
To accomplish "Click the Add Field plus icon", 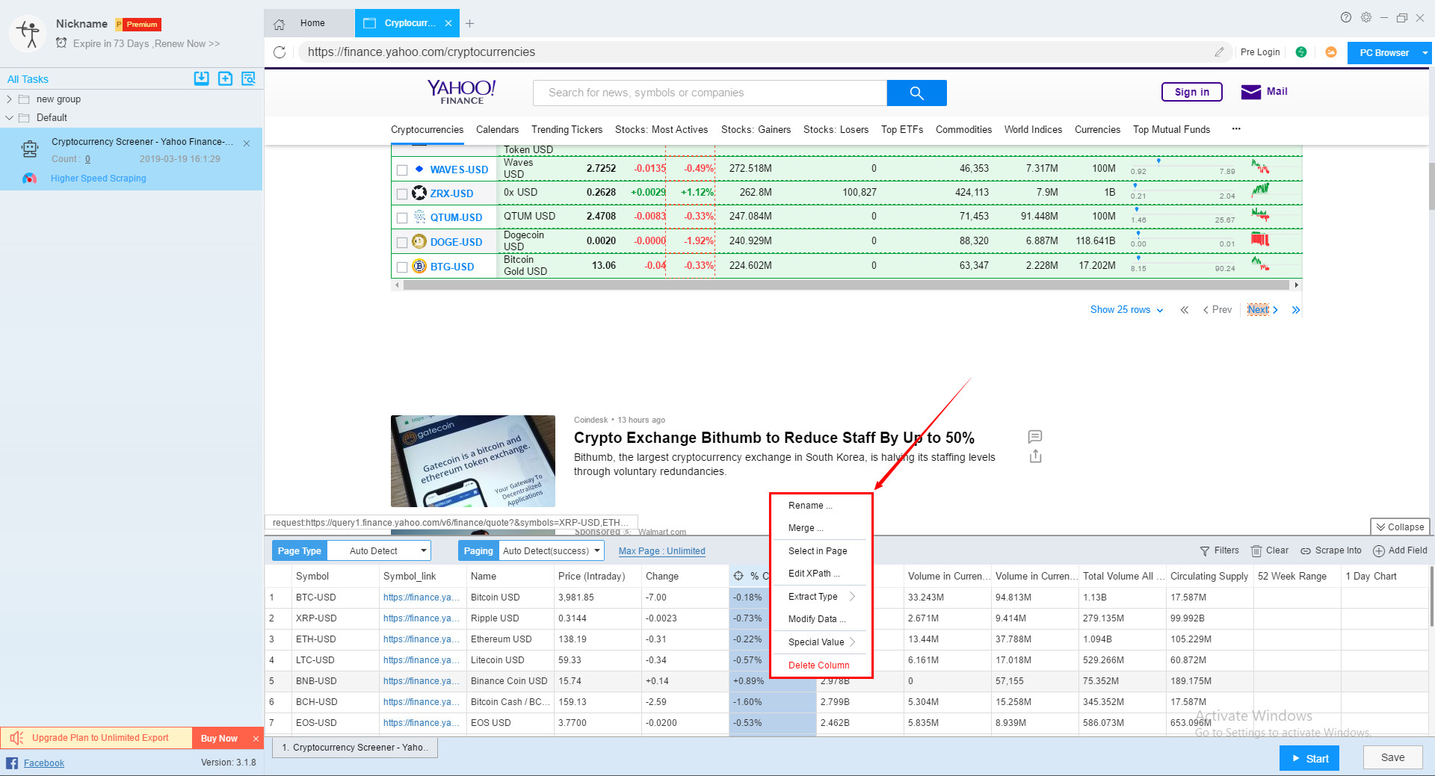I will (1379, 551).
